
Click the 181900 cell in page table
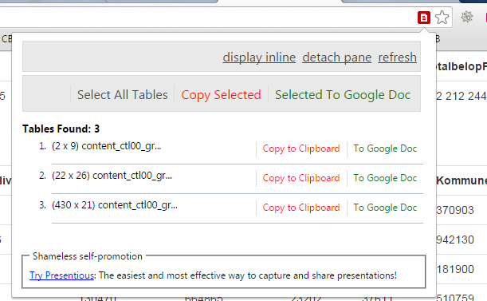pyautogui.click(x=455, y=269)
